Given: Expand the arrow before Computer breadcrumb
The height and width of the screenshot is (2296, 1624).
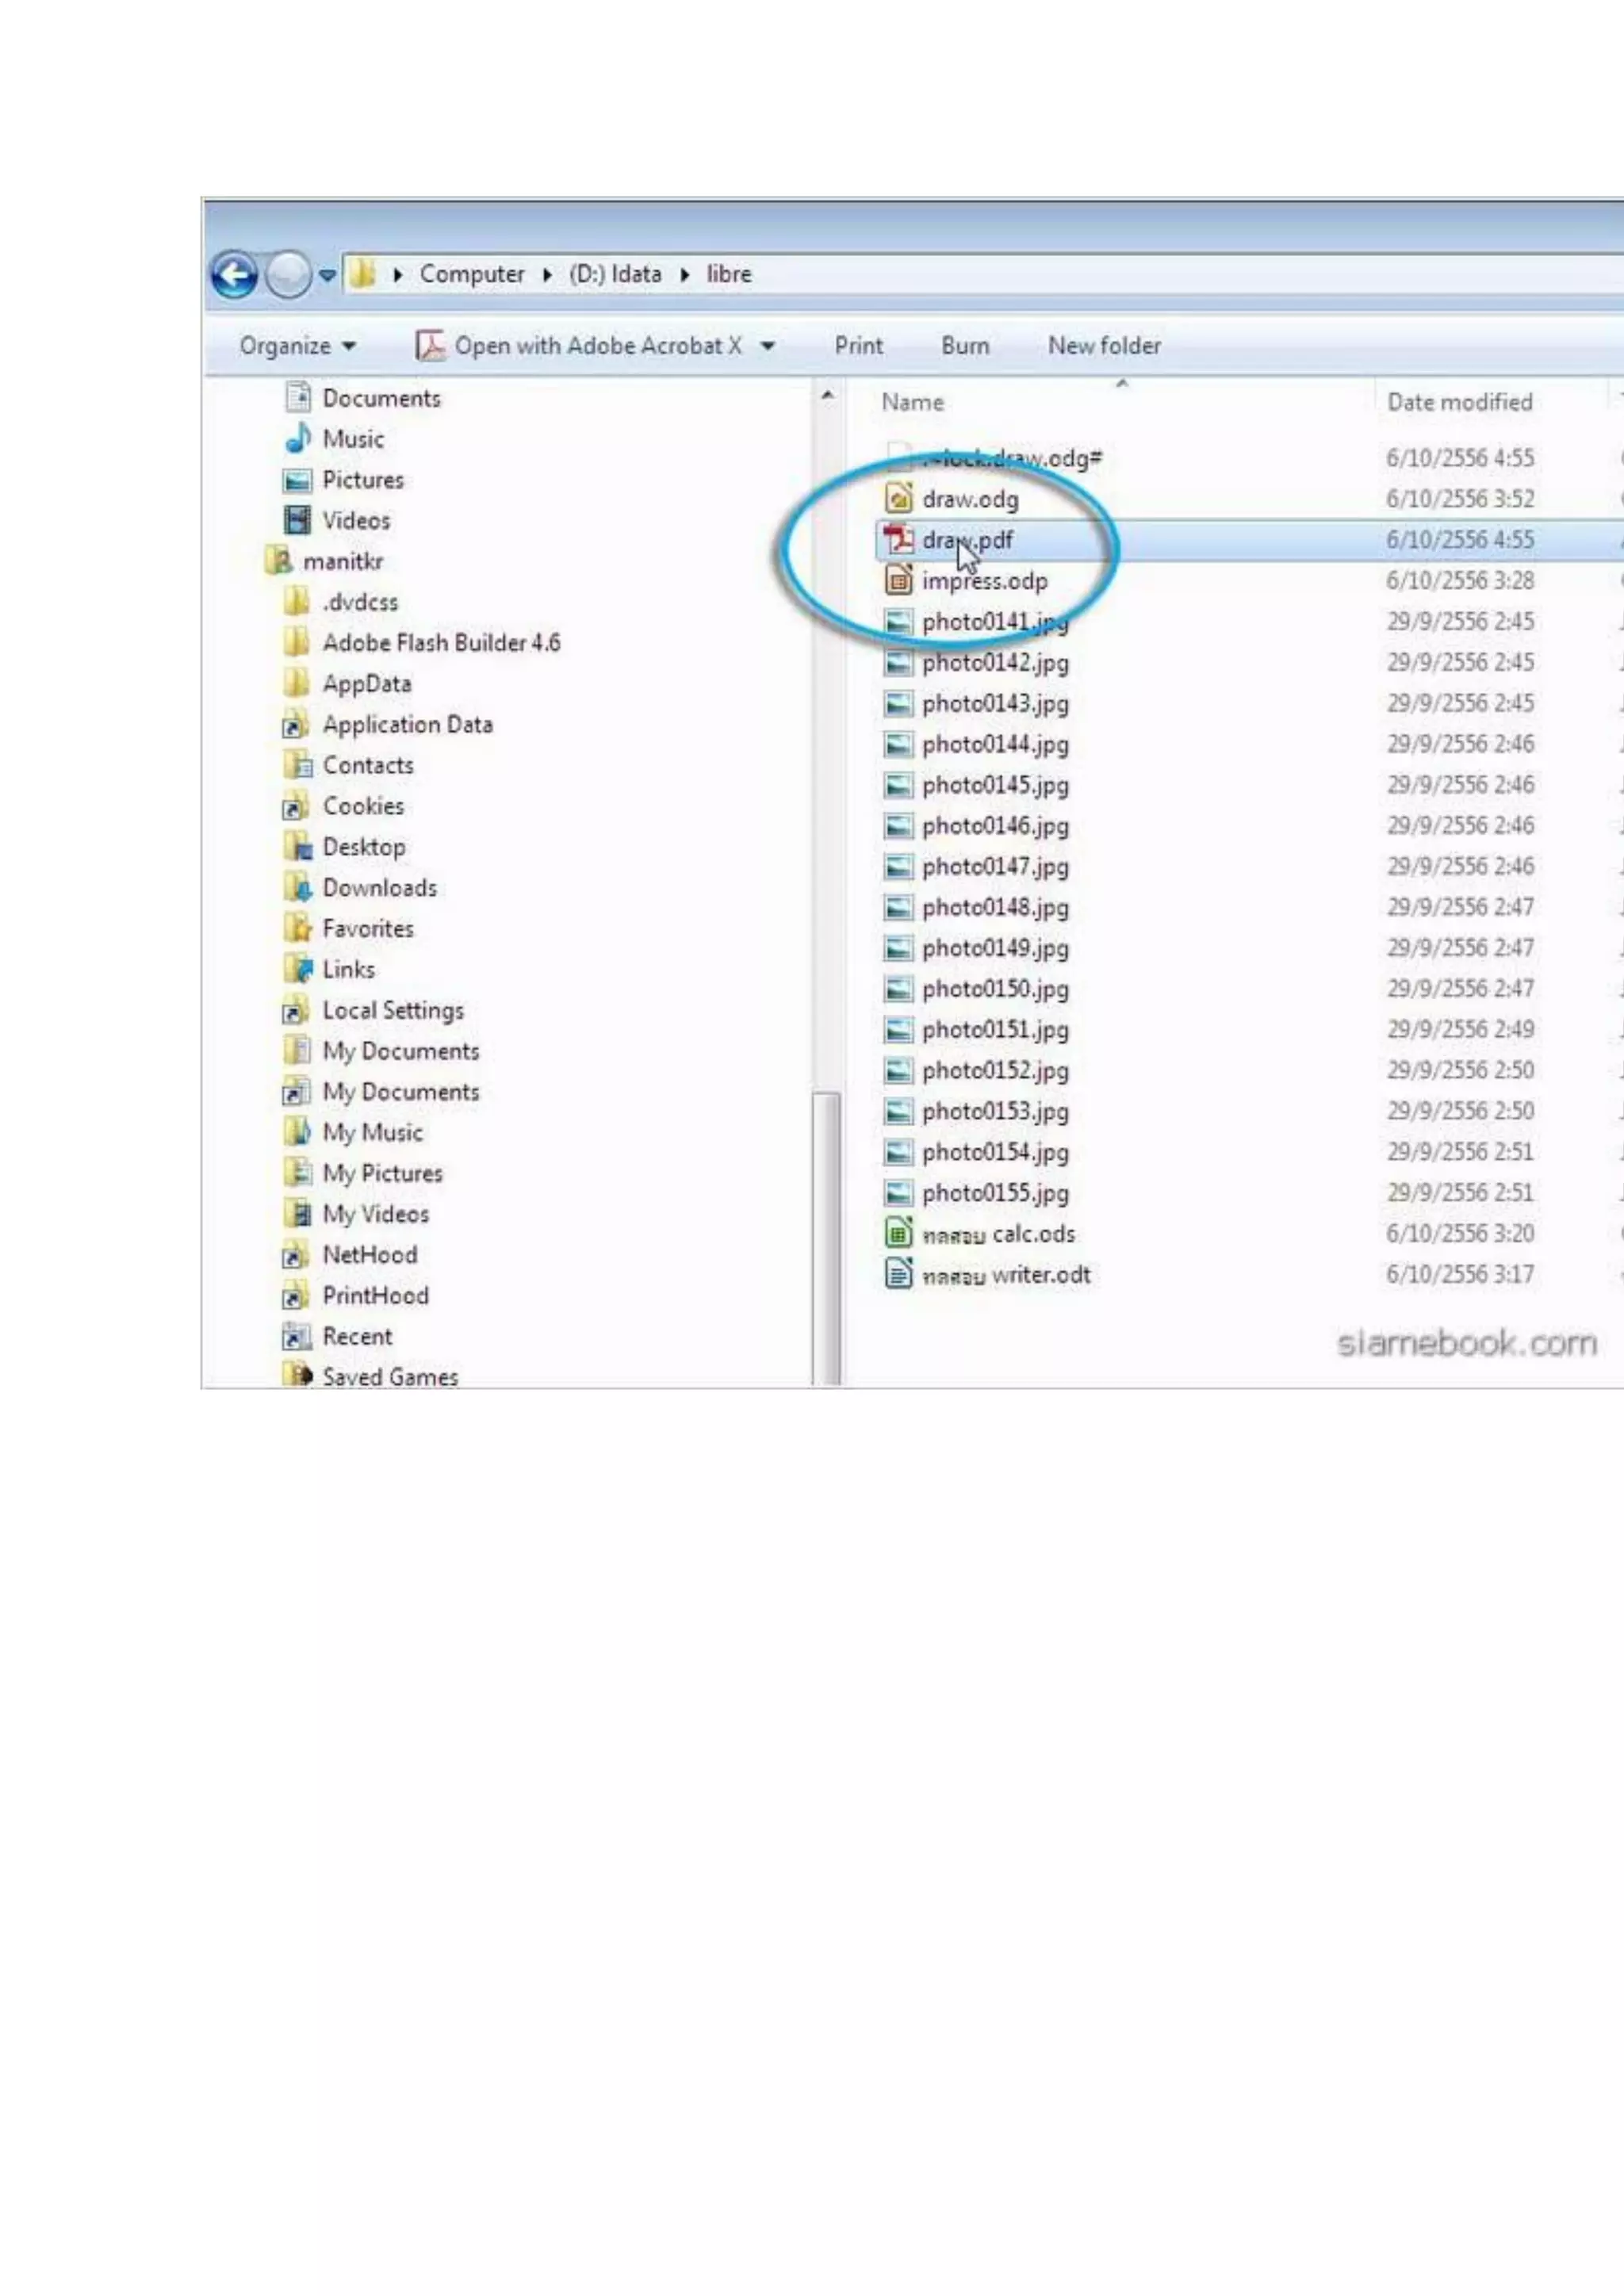Looking at the screenshot, I should [398, 275].
